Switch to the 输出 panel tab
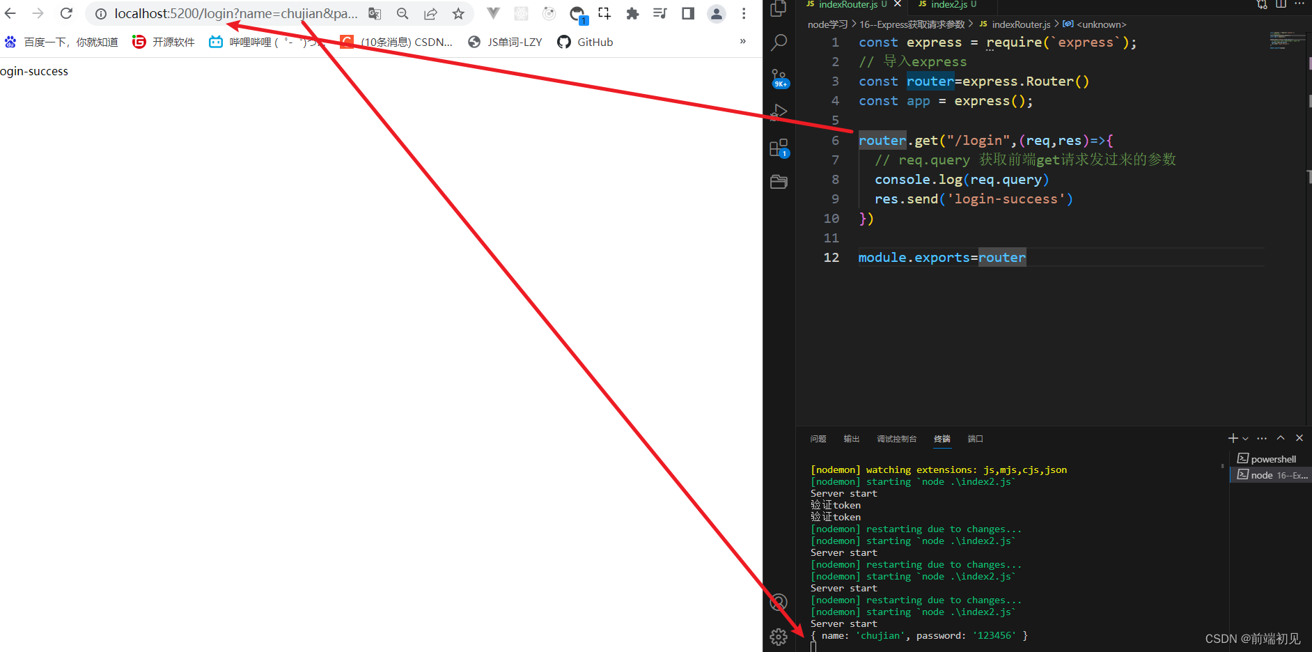1312x652 pixels. 852,439
